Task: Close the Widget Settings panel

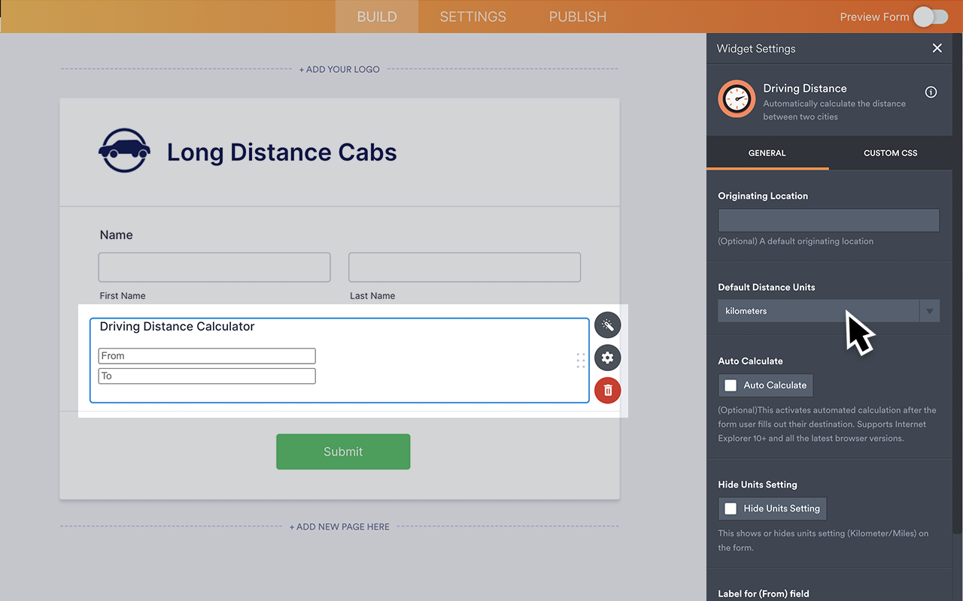Action: 937,47
